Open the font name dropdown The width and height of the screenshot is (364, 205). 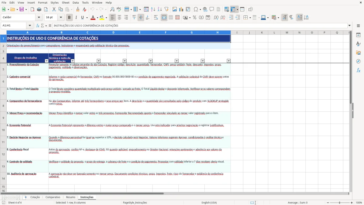(x=39, y=18)
